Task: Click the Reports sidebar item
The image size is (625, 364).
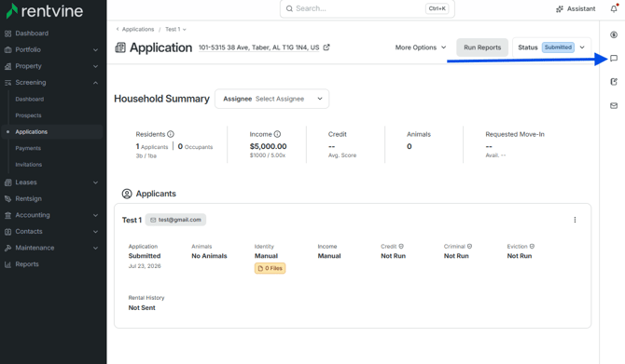Action: [27, 264]
